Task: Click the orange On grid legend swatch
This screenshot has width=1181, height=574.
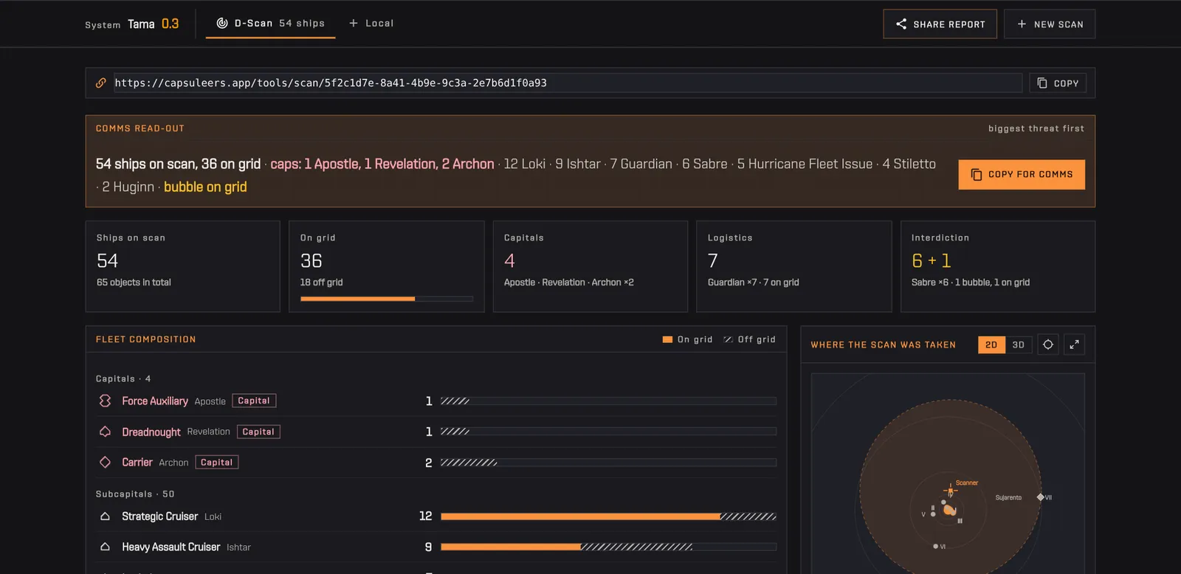Action: tap(667, 339)
